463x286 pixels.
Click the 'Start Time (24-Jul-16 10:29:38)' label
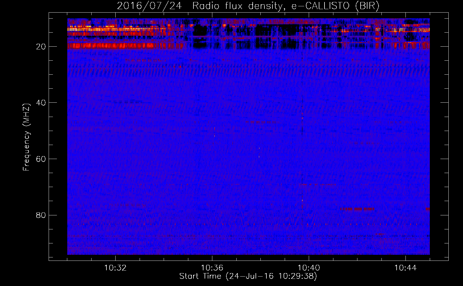tap(248, 276)
